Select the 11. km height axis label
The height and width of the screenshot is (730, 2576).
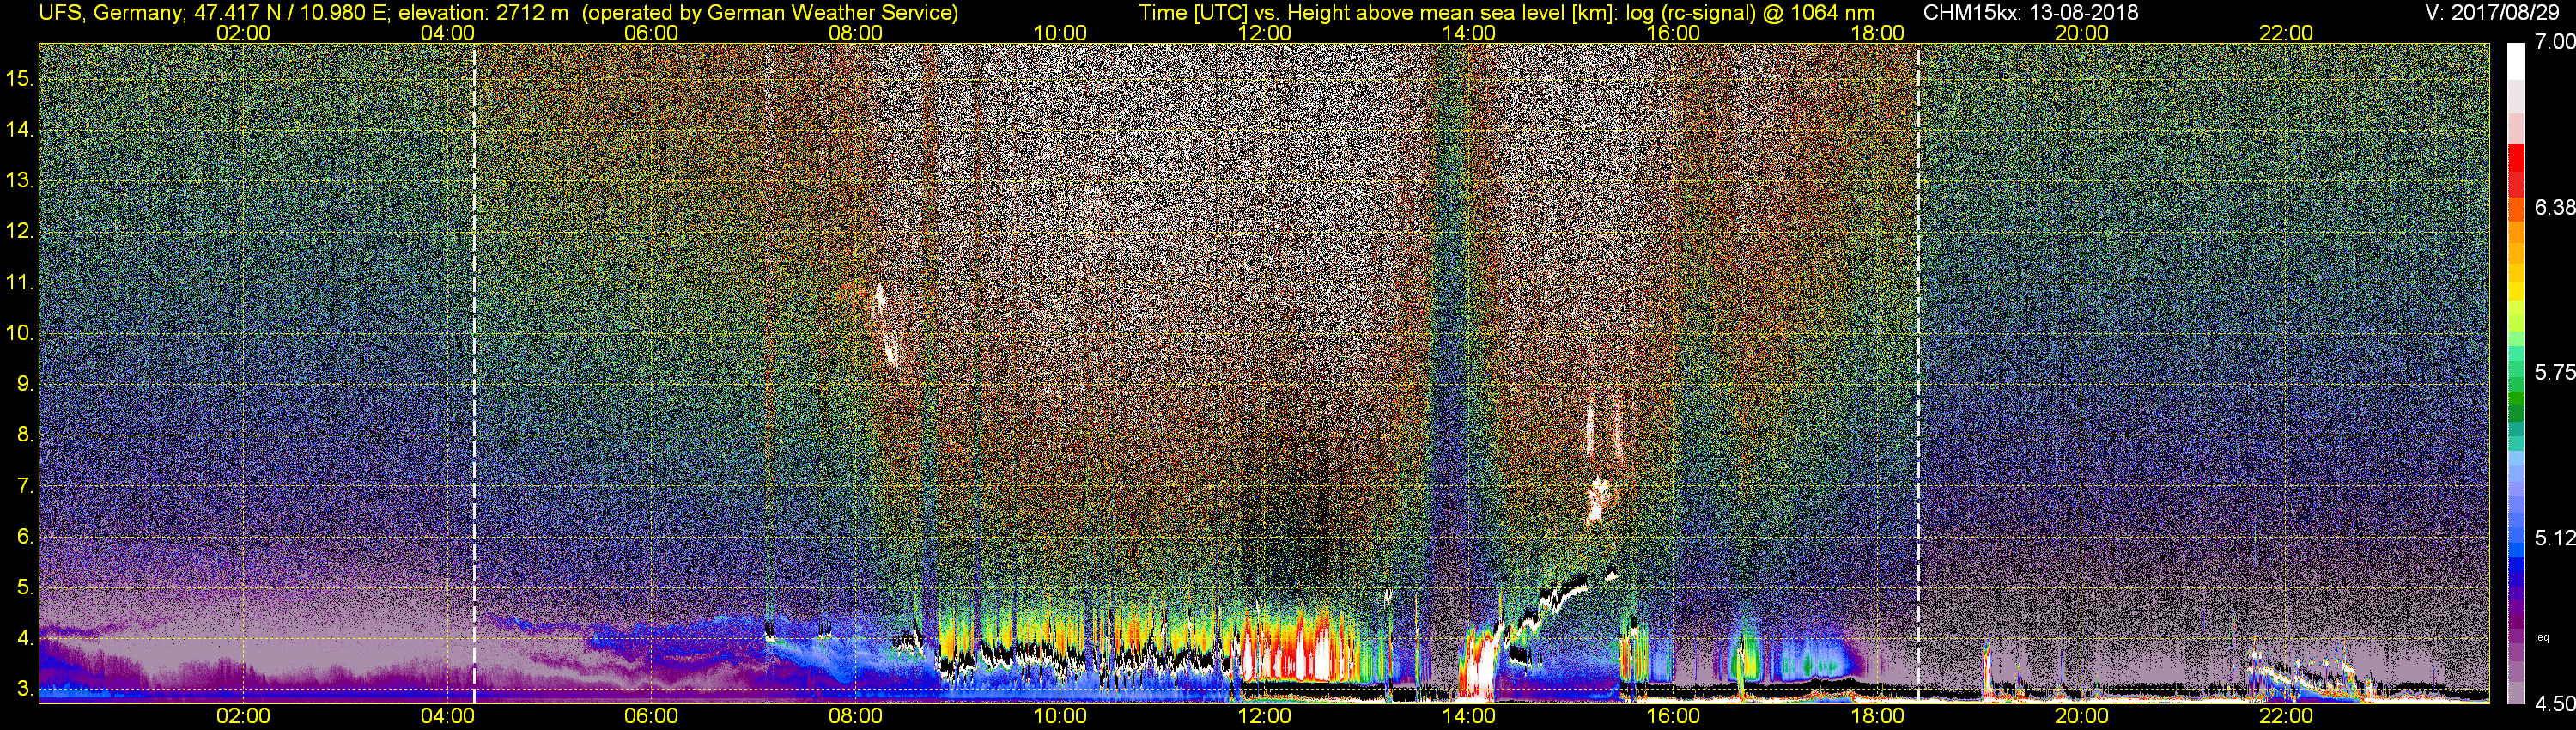[20, 282]
